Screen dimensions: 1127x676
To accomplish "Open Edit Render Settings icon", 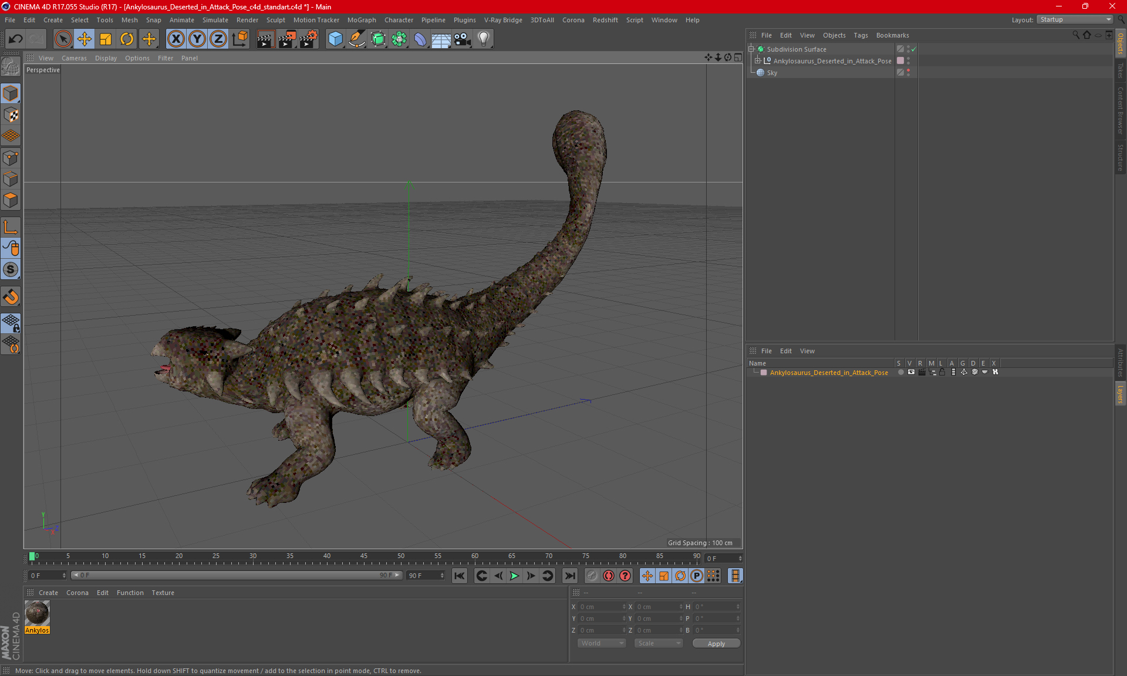I will 309,39.
